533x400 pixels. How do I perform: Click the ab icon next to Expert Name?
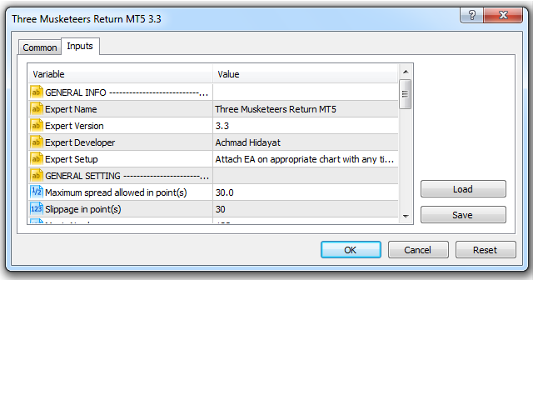click(x=37, y=109)
